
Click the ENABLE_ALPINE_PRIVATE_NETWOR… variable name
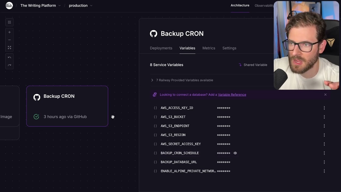(x=188, y=171)
